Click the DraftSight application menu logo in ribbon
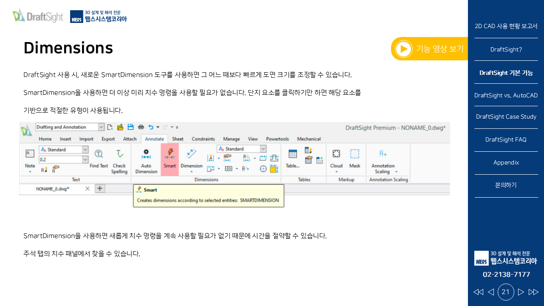This screenshot has height=306, width=544. pos(27,130)
